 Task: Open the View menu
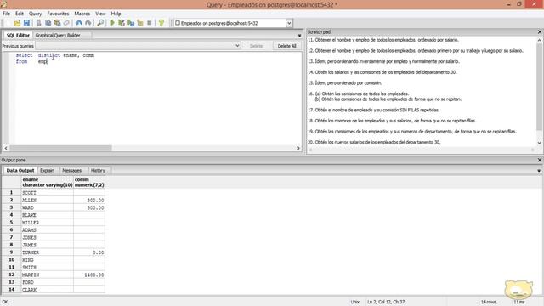pyautogui.click(x=100, y=14)
